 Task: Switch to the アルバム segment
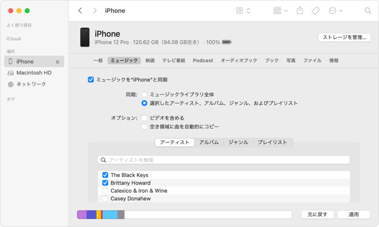tap(209, 143)
